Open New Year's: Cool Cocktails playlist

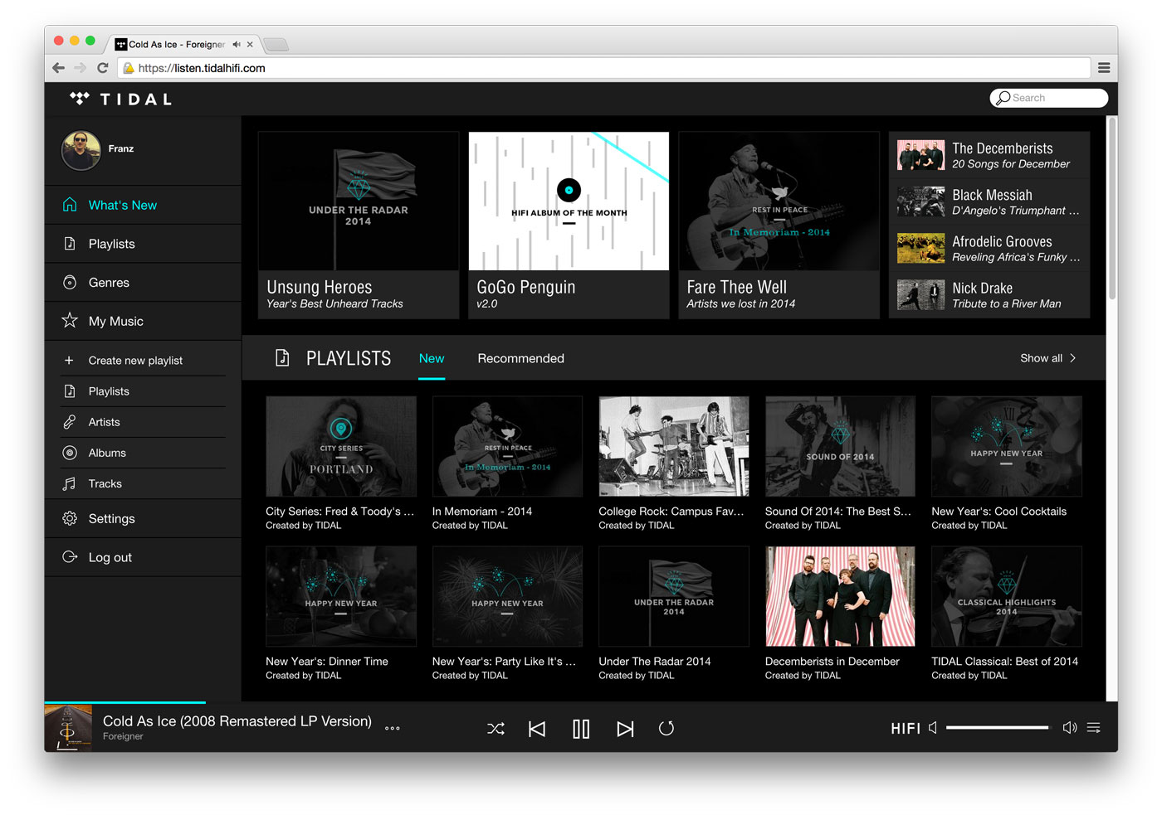pos(1006,446)
